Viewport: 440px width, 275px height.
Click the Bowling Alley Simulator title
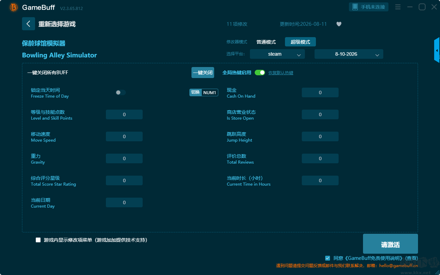tap(59, 55)
